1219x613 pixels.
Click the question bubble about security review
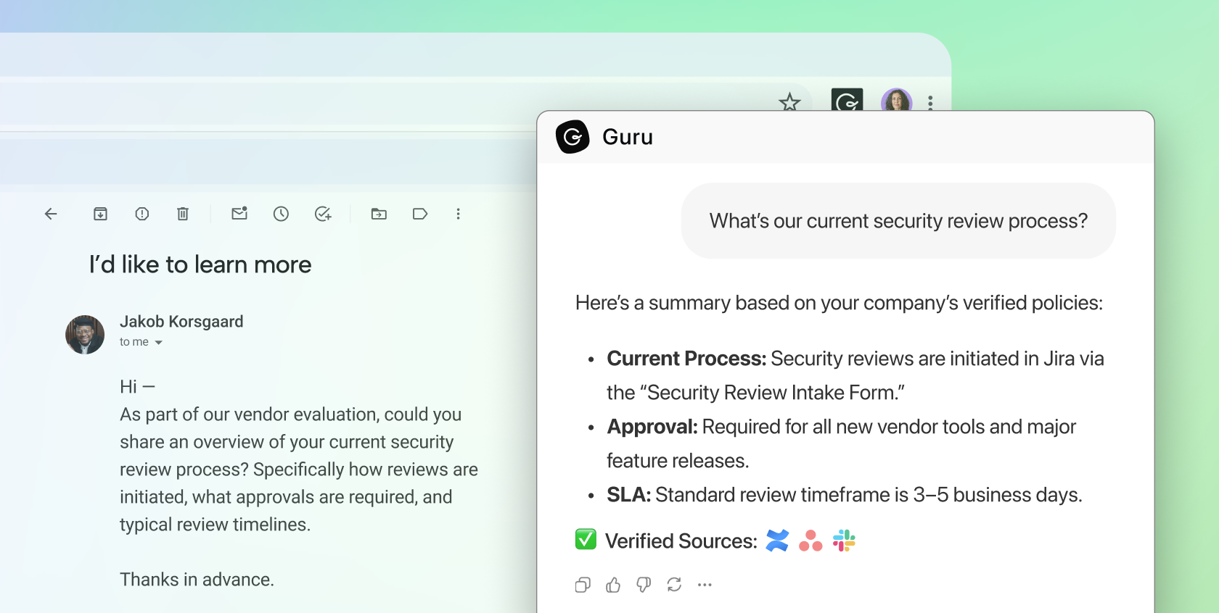pos(898,221)
